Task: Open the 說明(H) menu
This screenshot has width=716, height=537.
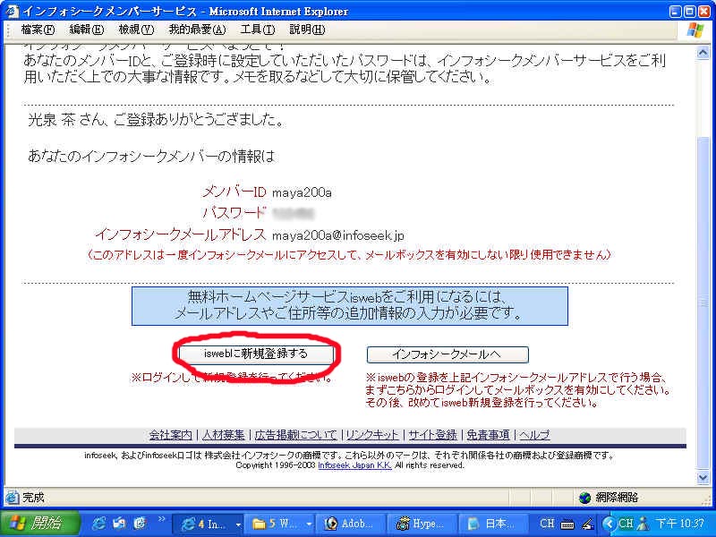Action: pyautogui.click(x=307, y=30)
